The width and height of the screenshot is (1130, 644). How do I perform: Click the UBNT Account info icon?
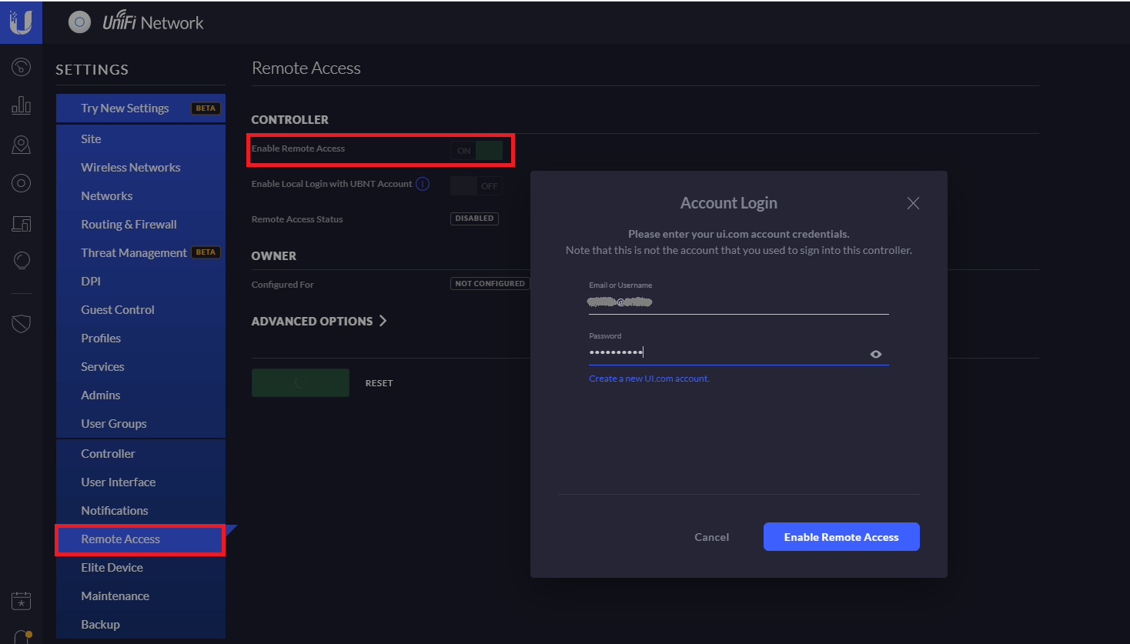point(423,184)
